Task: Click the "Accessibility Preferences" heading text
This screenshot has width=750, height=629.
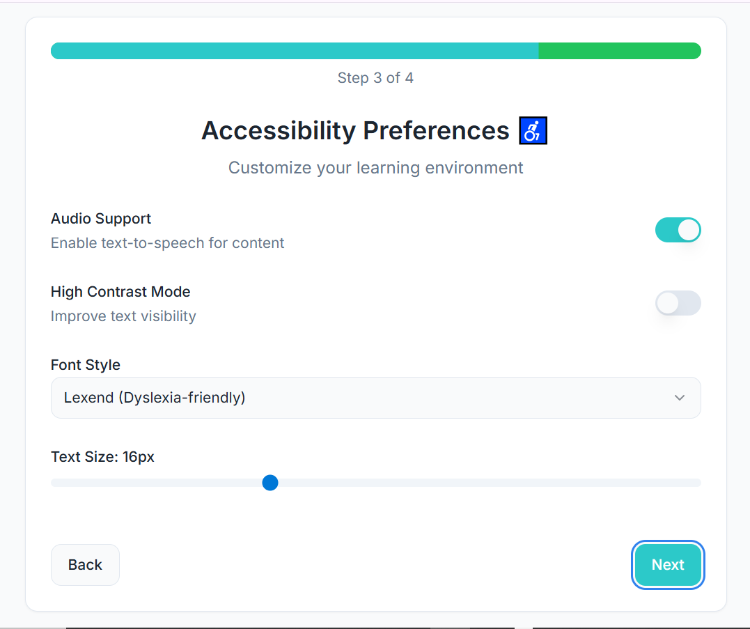Action: click(x=355, y=130)
